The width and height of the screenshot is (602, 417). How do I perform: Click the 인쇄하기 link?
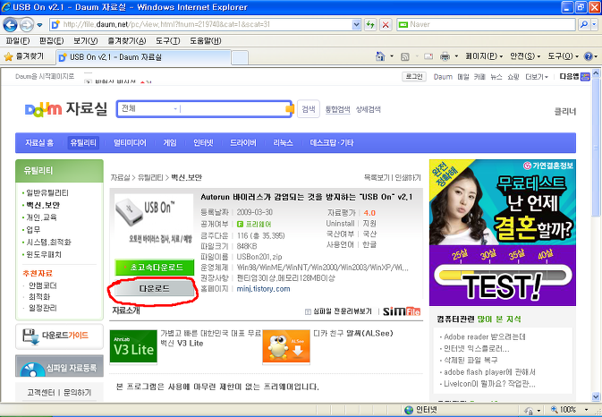tap(408, 177)
